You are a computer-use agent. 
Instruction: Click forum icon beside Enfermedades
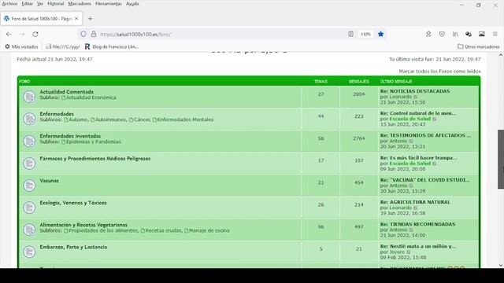click(x=29, y=119)
